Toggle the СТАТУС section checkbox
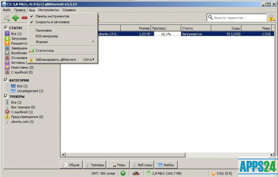Image resolution: width=278 pixels, height=177 pixels. (6, 27)
